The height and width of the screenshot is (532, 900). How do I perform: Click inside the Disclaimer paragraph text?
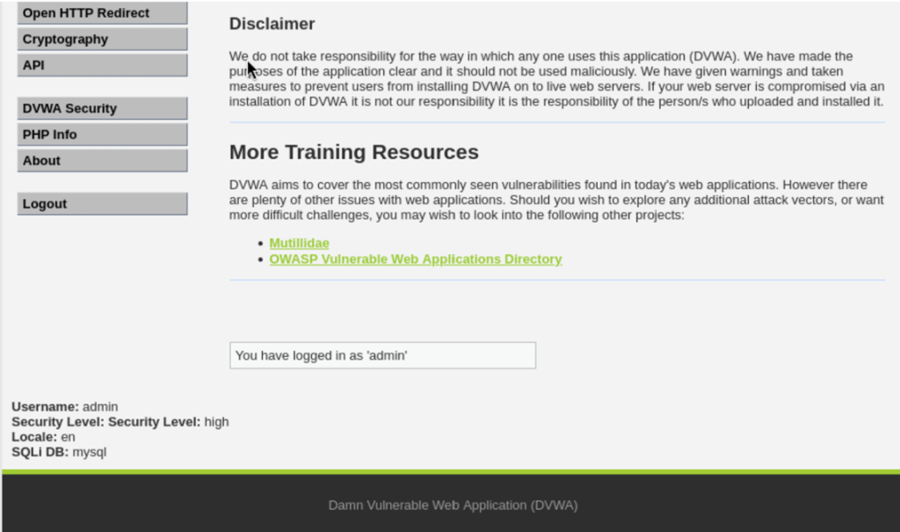click(555, 79)
